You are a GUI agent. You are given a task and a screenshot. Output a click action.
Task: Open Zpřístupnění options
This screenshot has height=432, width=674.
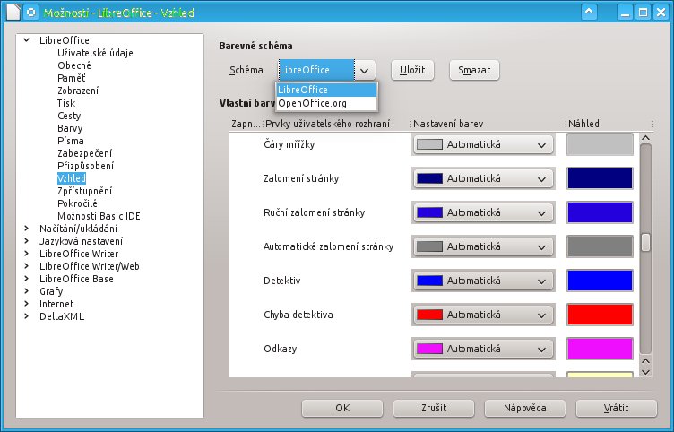[84, 190]
